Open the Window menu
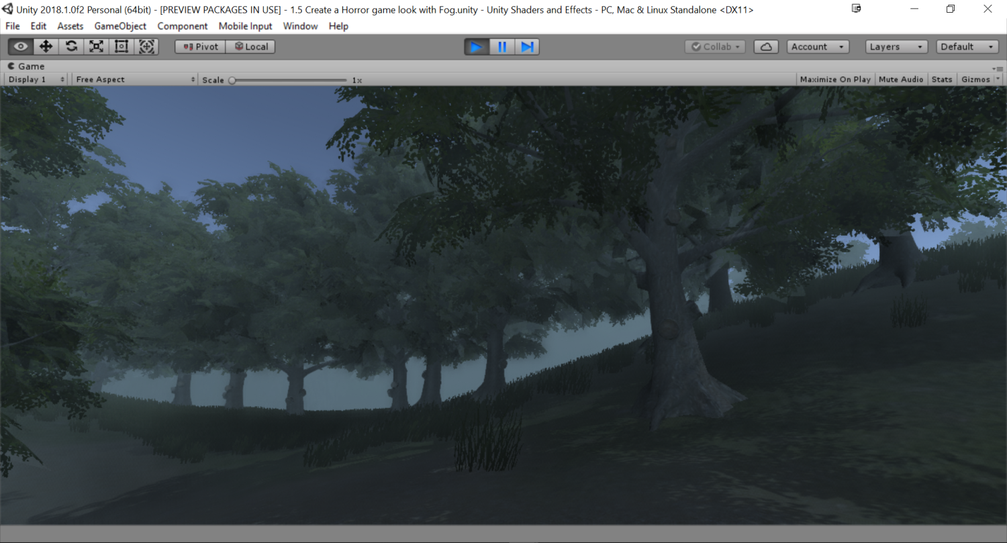 click(300, 26)
